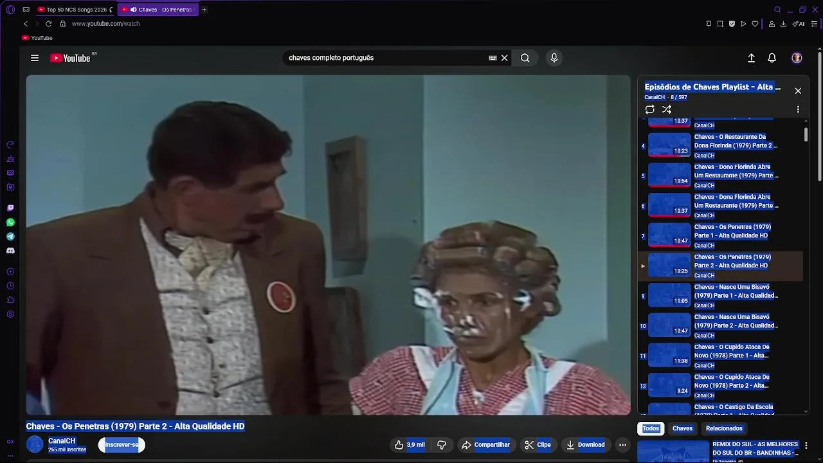Open more actions ellipsis under video
823x463 pixels.
pos(622,444)
